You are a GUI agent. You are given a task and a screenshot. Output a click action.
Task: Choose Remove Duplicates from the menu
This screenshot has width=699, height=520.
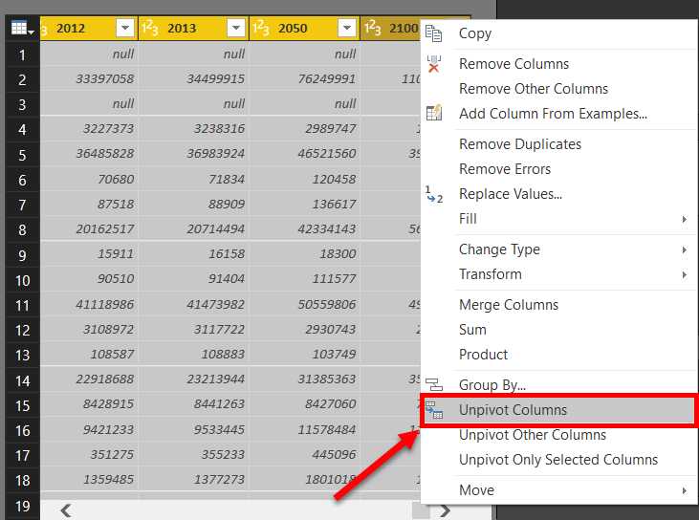520,144
